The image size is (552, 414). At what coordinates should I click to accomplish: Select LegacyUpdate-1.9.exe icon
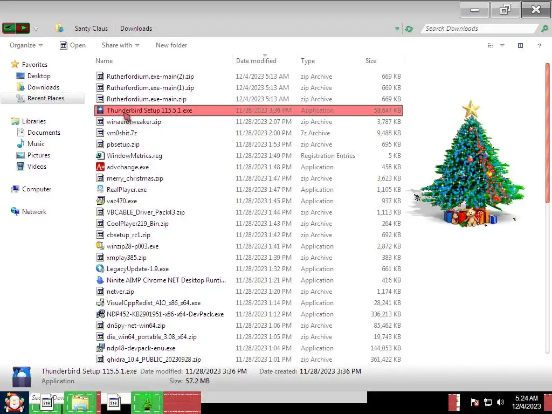[100, 268]
